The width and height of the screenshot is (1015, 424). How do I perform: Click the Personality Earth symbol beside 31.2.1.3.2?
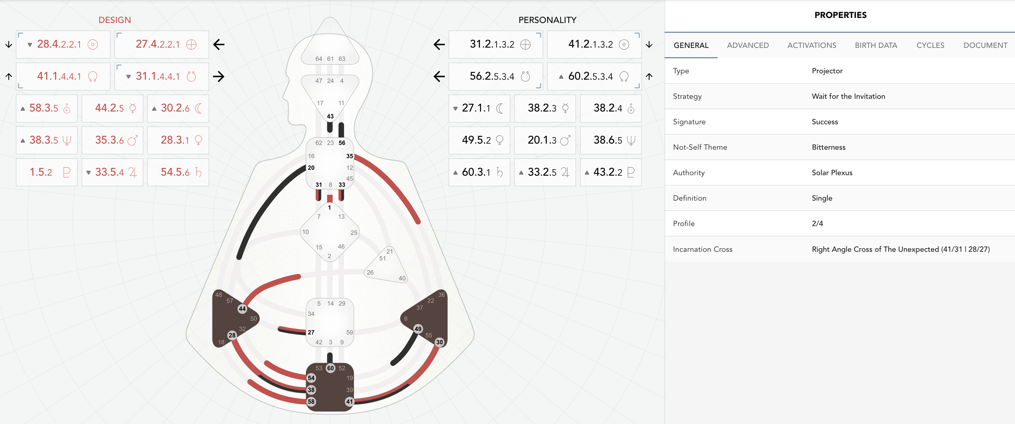(525, 44)
